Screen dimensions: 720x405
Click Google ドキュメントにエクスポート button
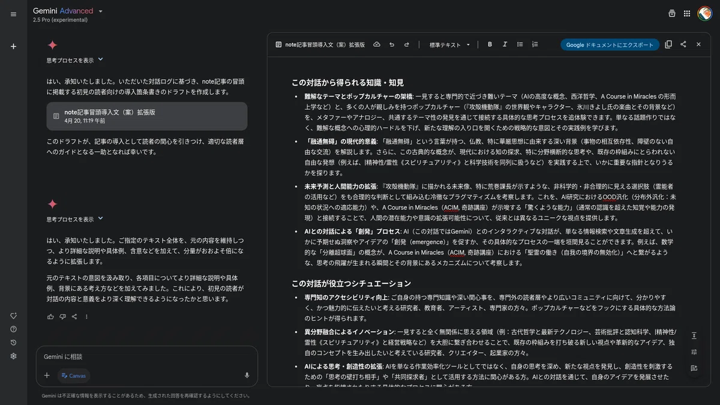[x=610, y=44]
